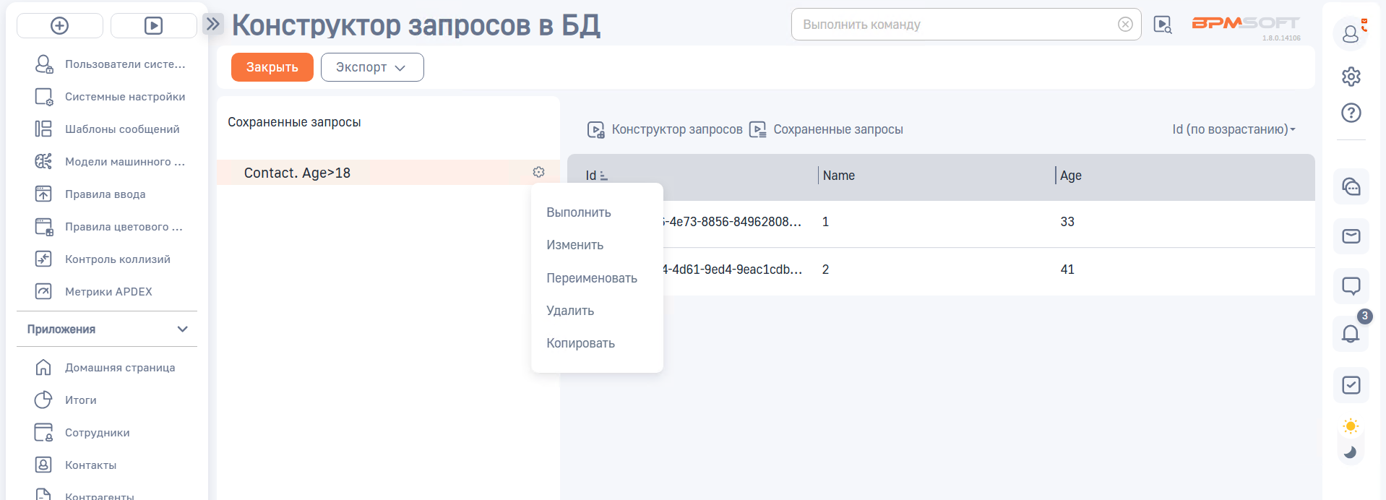Viewport: 1386px width, 500px height.
Task: Click the Id cell ending 9eac1cdb…
Action: pyautogui.click(x=732, y=270)
